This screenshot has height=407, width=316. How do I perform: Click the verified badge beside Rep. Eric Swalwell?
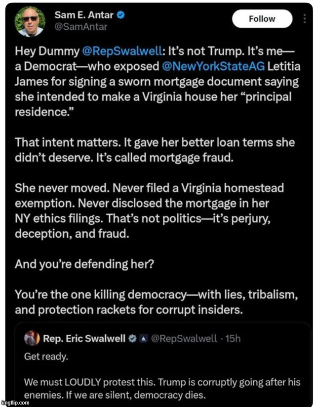pos(133,339)
